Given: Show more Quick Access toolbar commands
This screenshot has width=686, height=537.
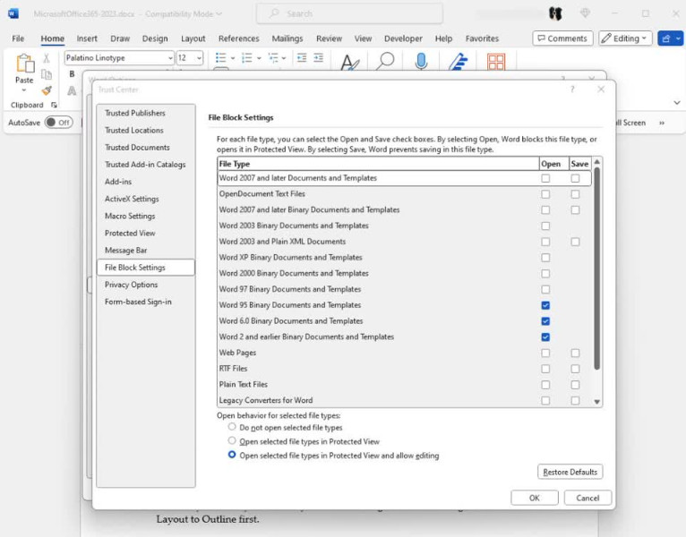Looking at the screenshot, I should click(662, 123).
